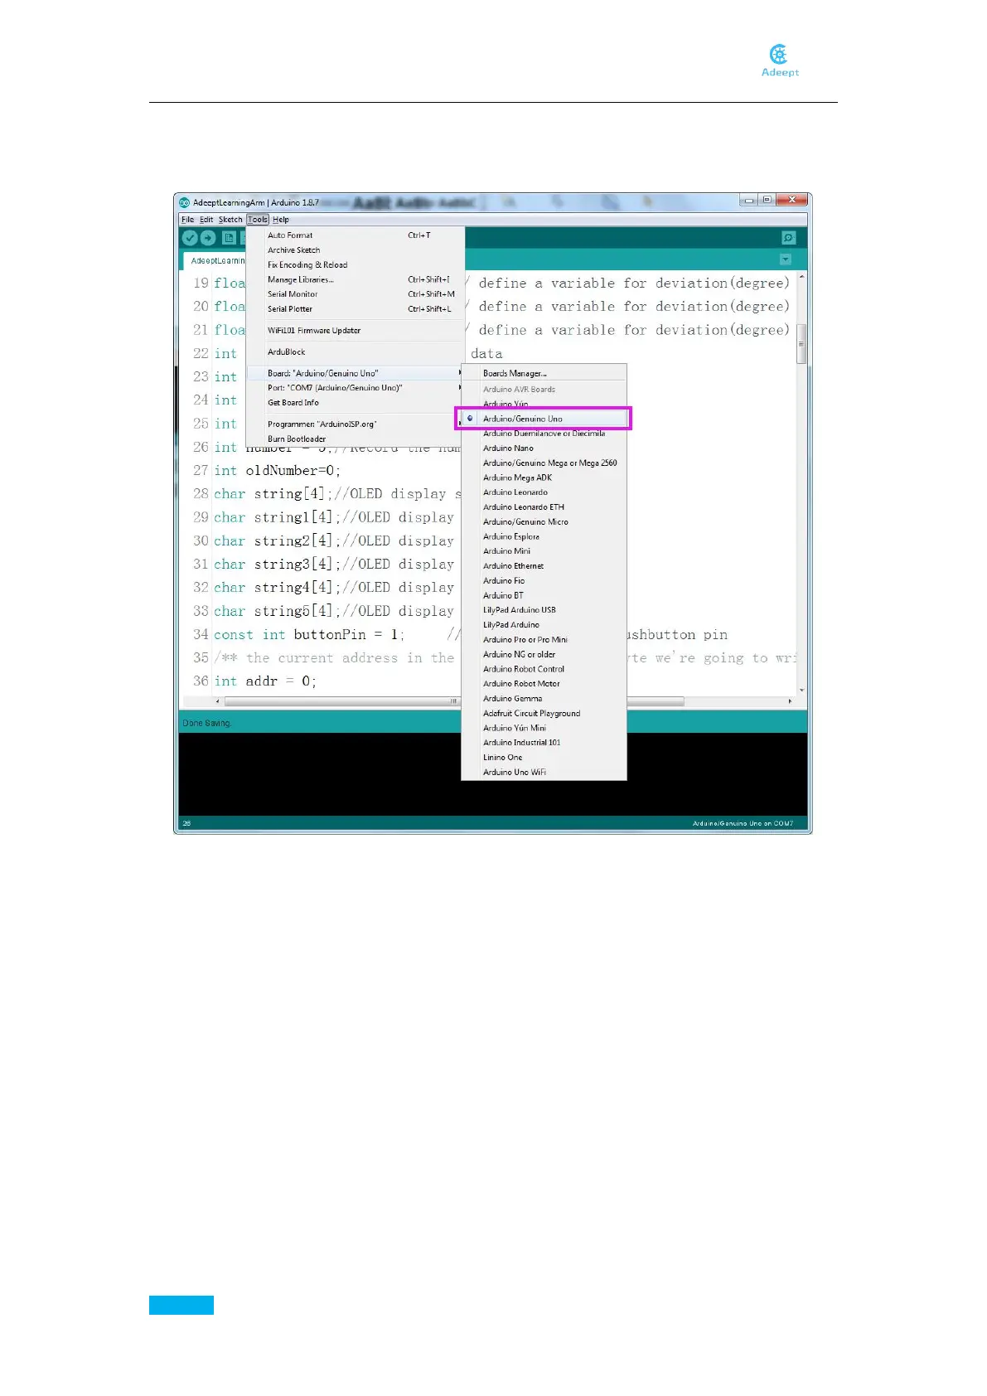Screen dimensions: 987x1396
Task: Select Arduino Industrial 101 board
Action: pos(544,743)
